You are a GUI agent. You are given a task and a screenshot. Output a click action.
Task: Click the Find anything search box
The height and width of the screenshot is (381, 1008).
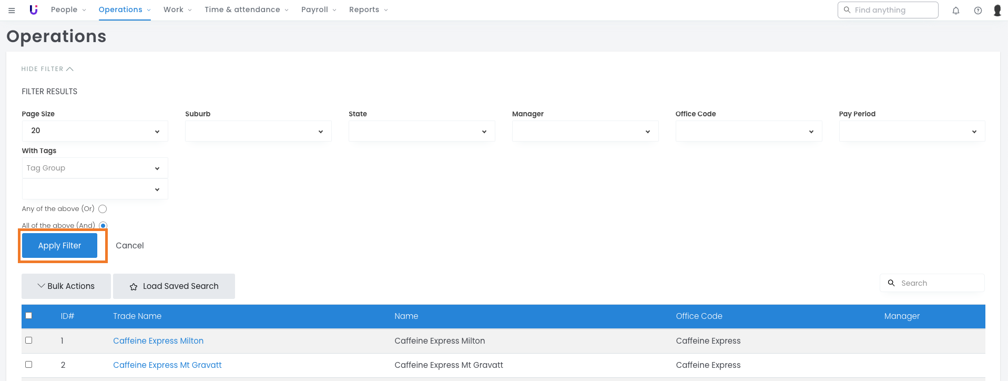pyautogui.click(x=888, y=10)
